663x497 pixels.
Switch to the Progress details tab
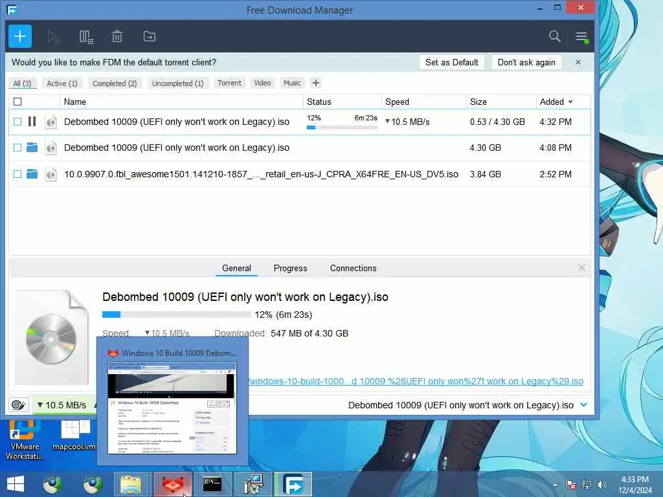291,268
